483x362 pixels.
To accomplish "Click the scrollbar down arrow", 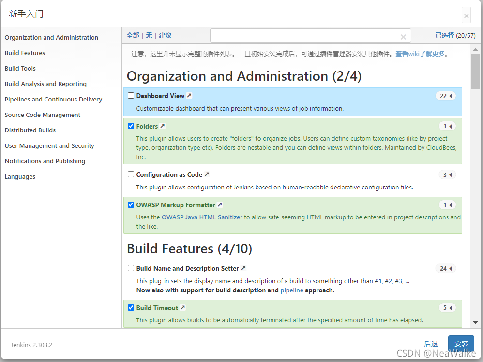I will [475, 323].
